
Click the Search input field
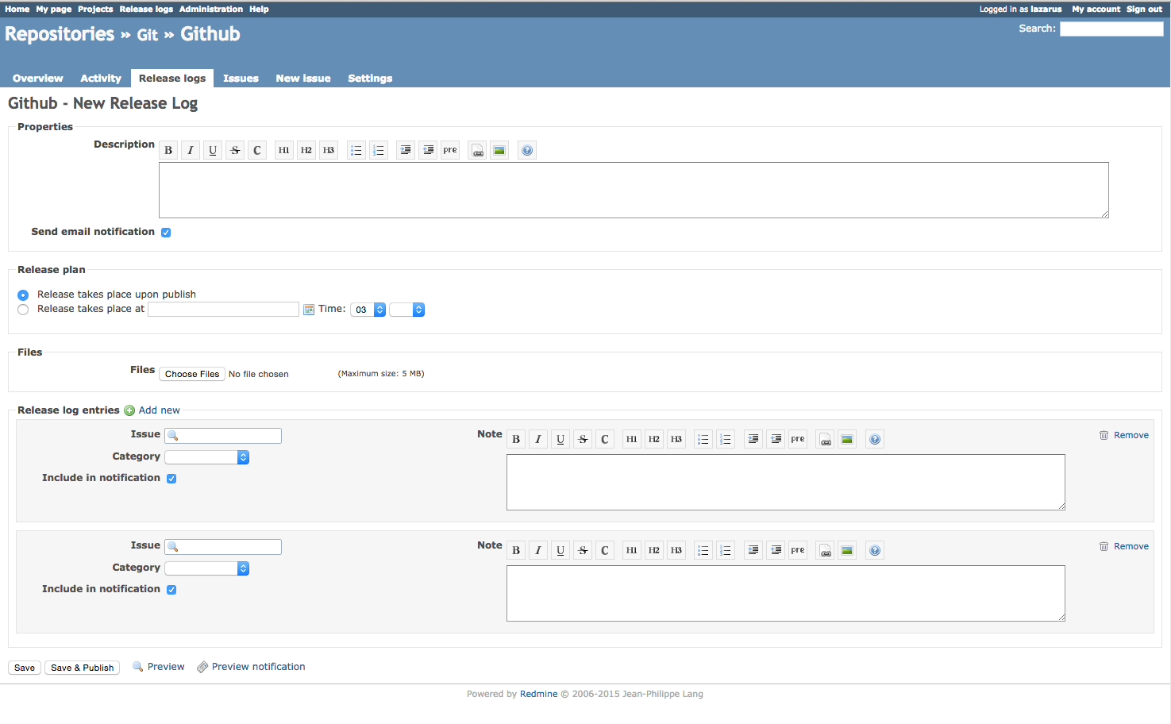pyautogui.click(x=1111, y=29)
